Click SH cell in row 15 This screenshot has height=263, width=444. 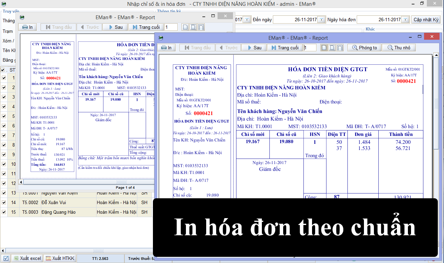coord(144,212)
